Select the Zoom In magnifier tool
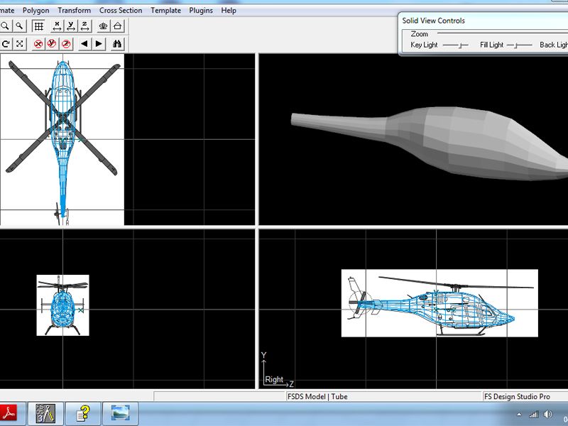This screenshot has height=426, width=568. tap(6, 26)
